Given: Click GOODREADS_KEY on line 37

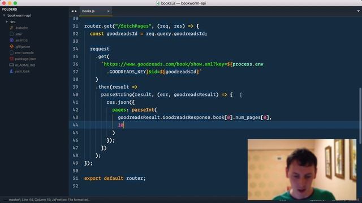Looking at the screenshot, I should 127,72.
